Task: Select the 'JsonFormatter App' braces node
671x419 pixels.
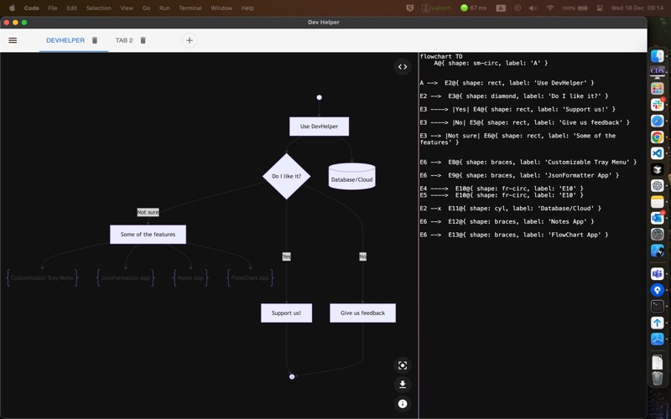Action: tap(125, 277)
